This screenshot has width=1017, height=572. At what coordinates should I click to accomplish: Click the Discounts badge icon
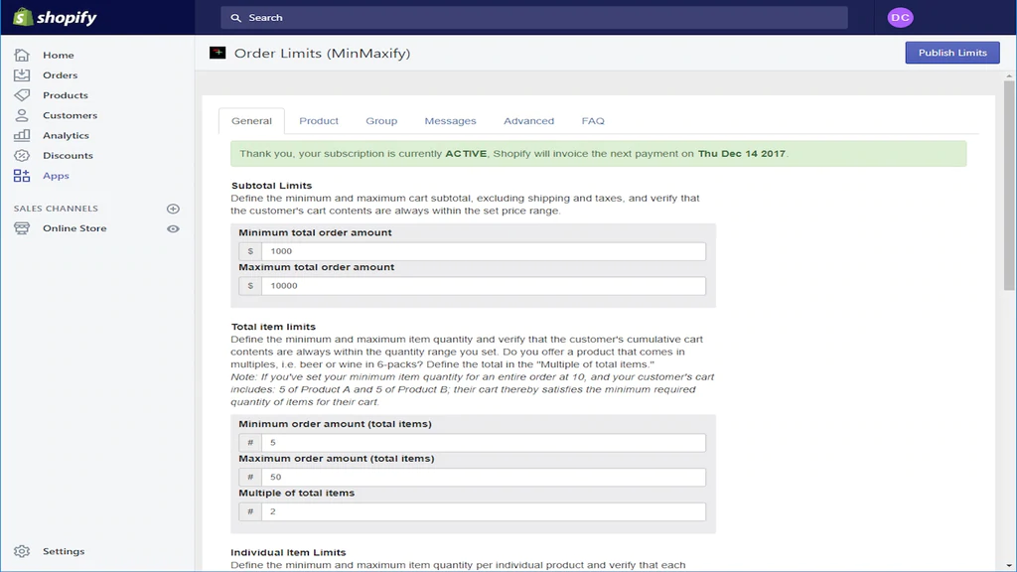click(x=22, y=156)
